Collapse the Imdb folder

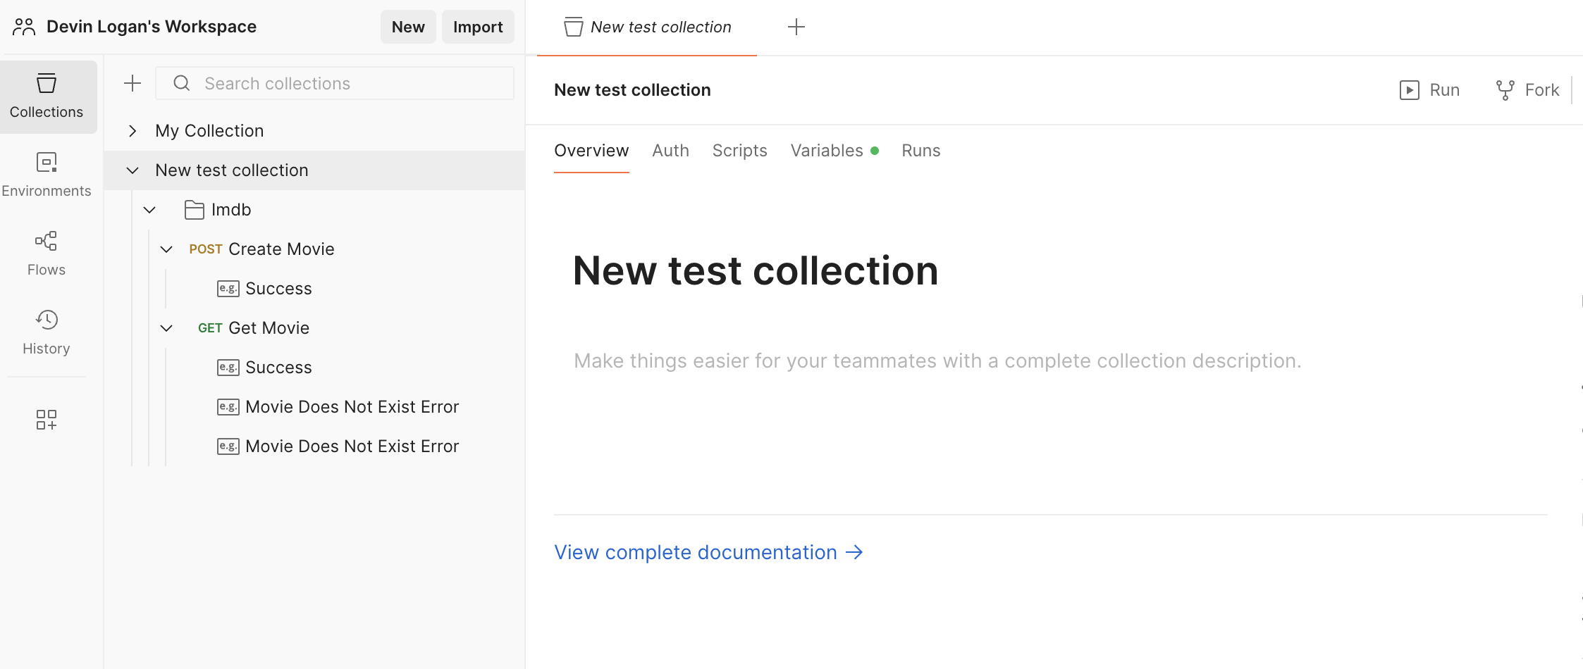click(149, 209)
